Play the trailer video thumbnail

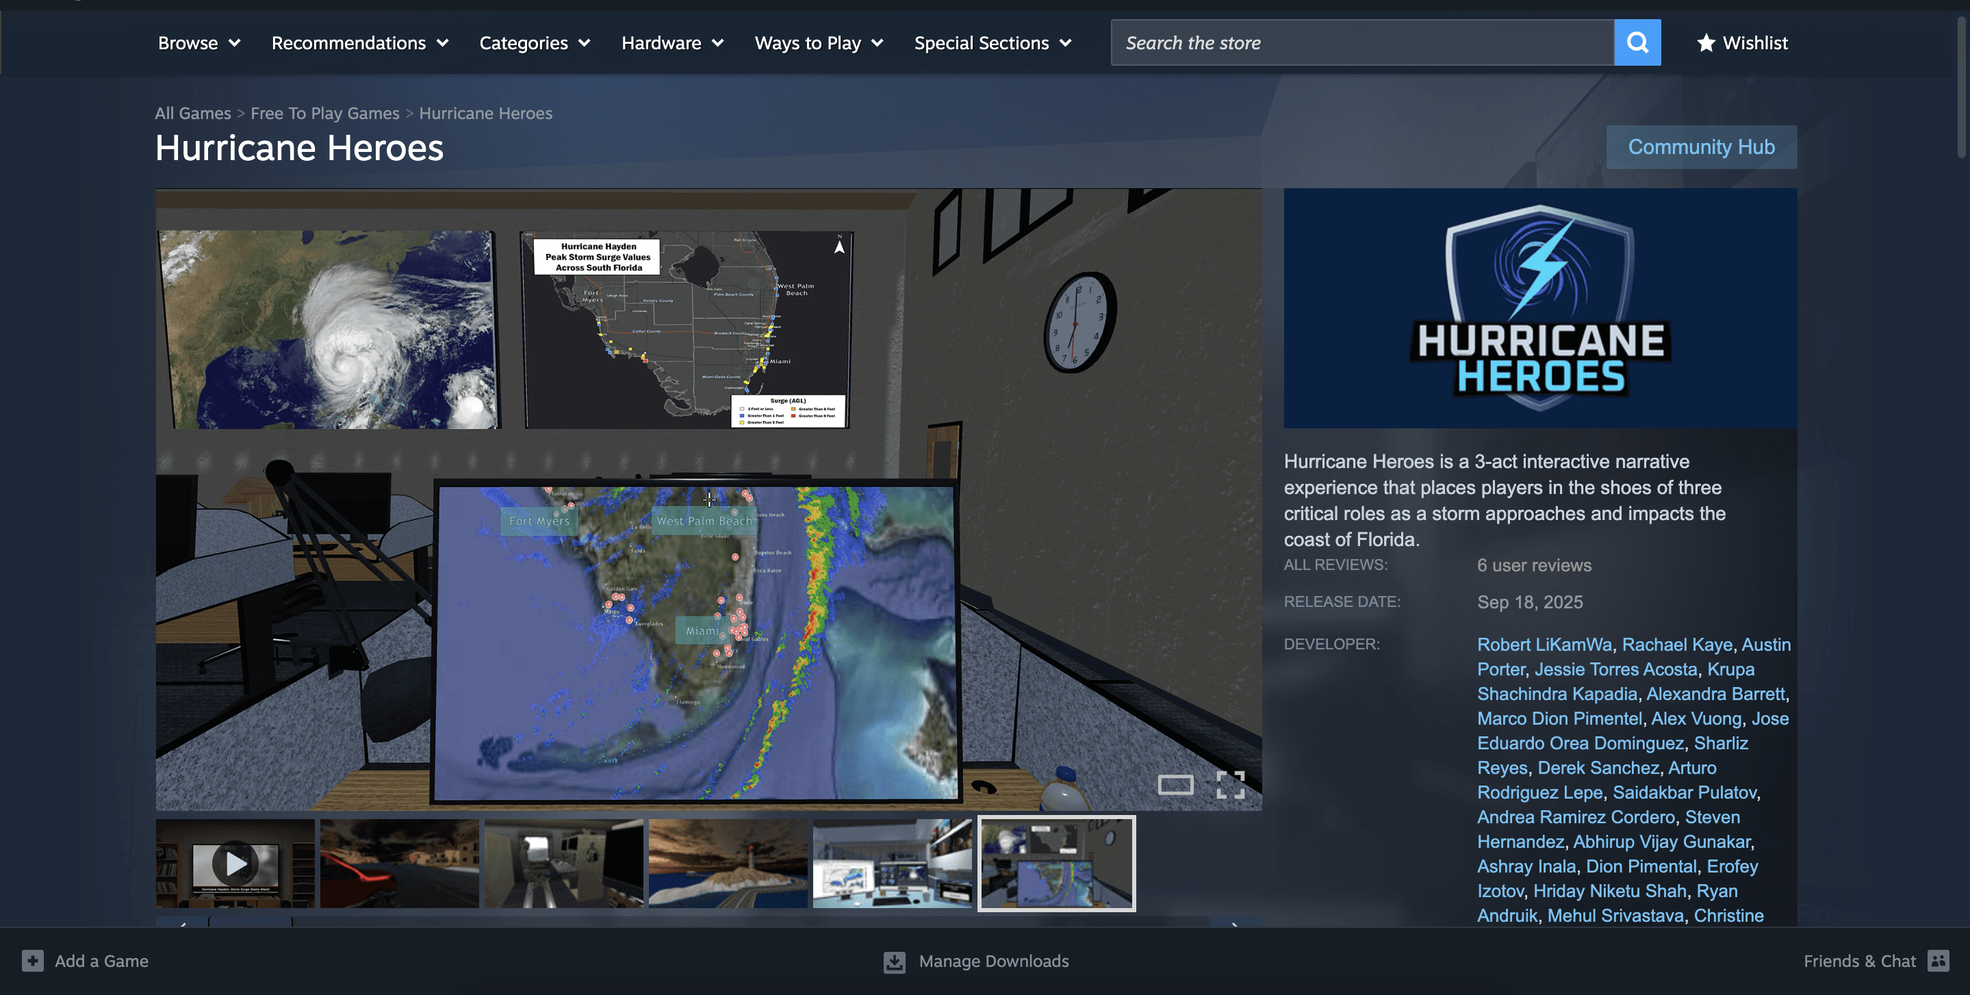[x=235, y=864]
